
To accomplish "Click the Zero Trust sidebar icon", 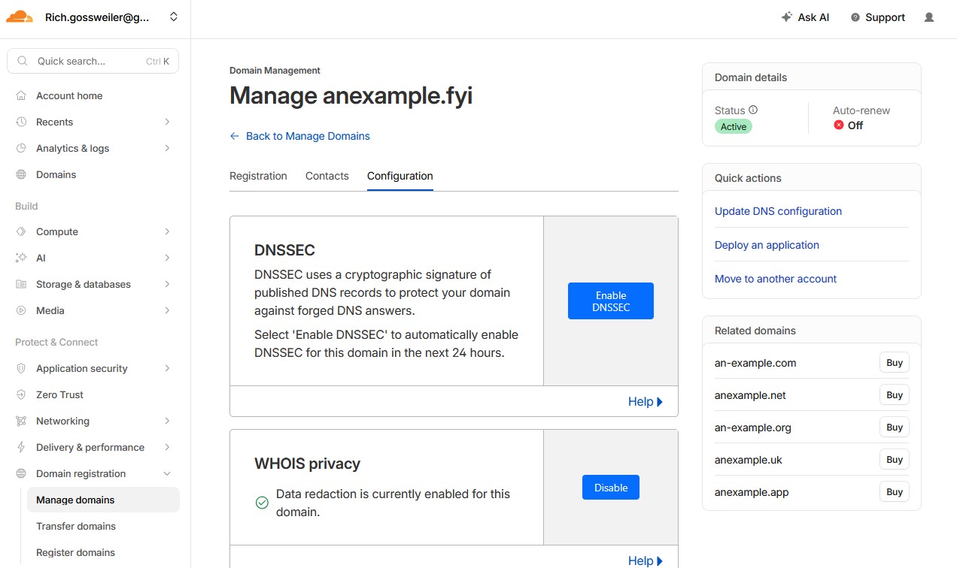I will pyautogui.click(x=21, y=394).
